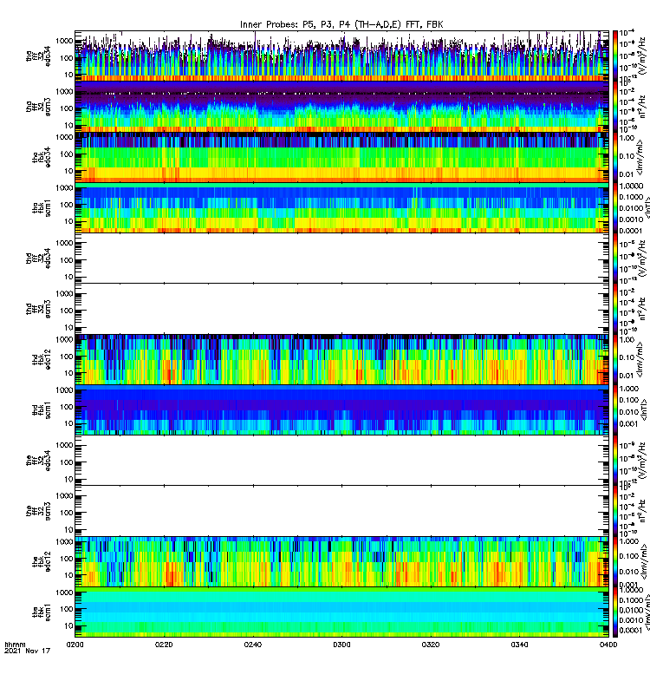Click inside the tha fff edc34 spectrogram panel

(341, 56)
